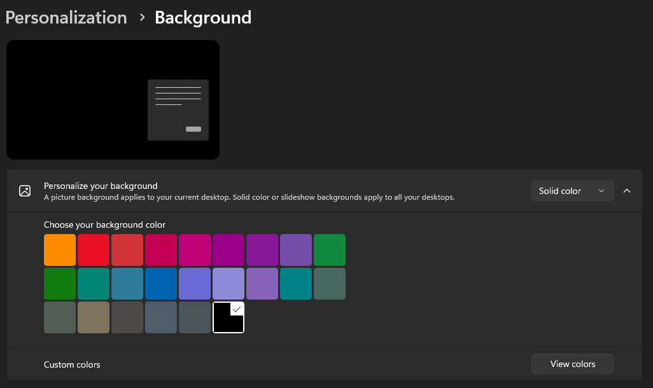
Task: Select the crimson swatch left of magenta
Action: pyautogui.click(x=161, y=250)
